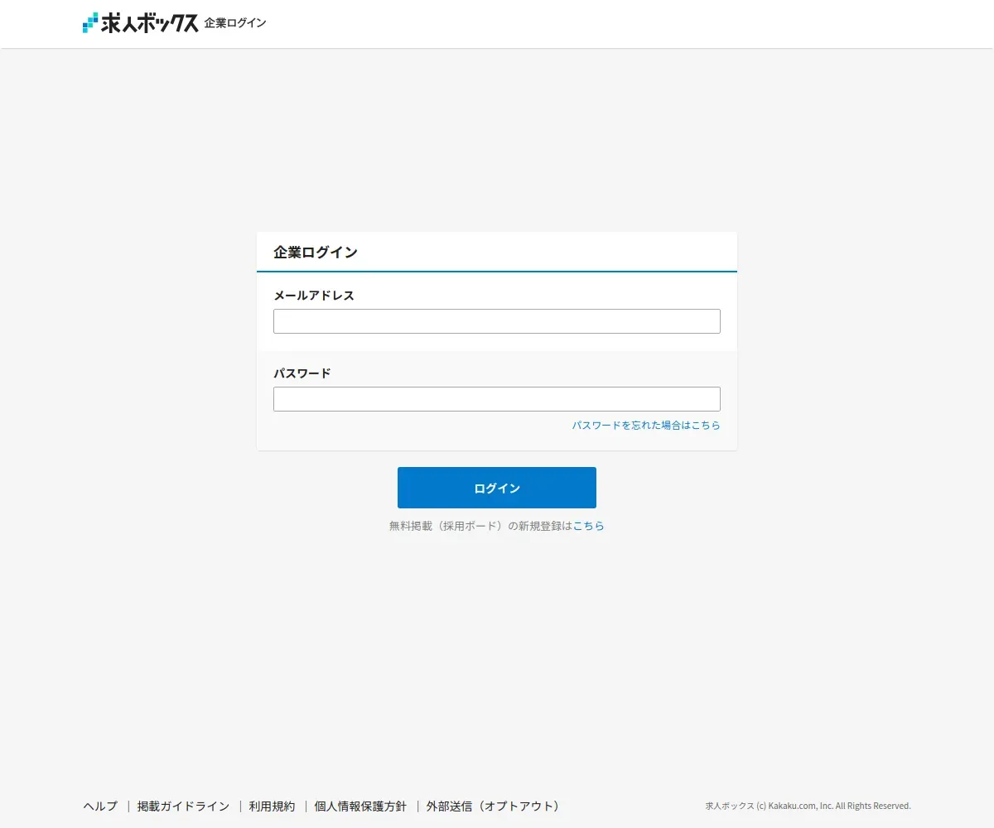This screenshot has height=828, width=994.
Task: Focus the メールアドレス input field
Action: [x=497, y=321]
